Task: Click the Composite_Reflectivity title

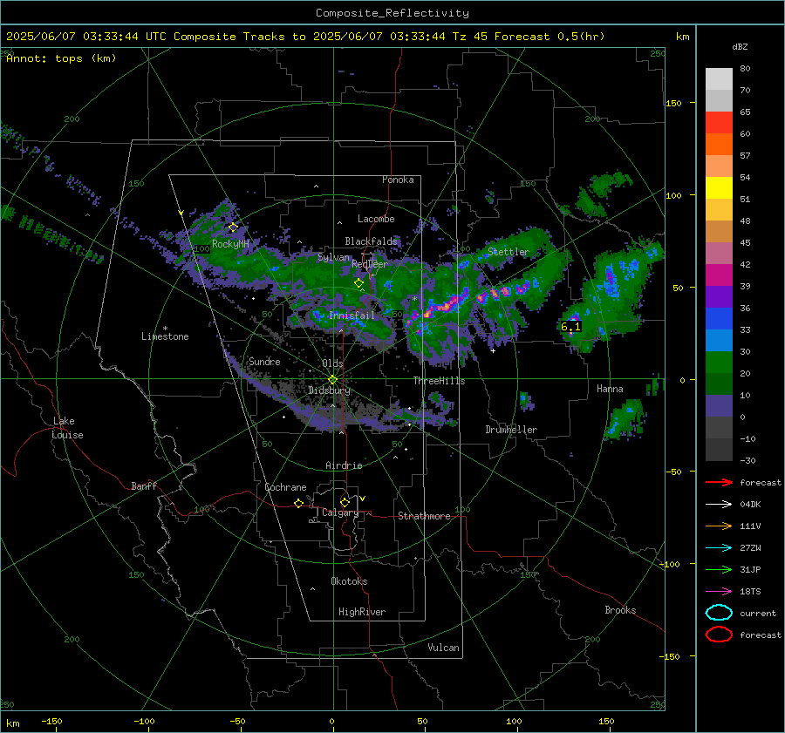Action: point(392,13)
